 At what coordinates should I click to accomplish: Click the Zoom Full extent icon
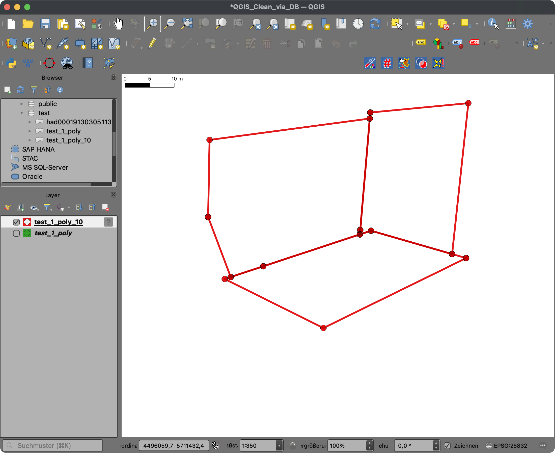[x=187, y=24]
